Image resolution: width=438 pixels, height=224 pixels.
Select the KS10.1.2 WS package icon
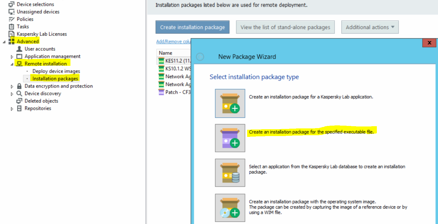[x=161, y=69]
